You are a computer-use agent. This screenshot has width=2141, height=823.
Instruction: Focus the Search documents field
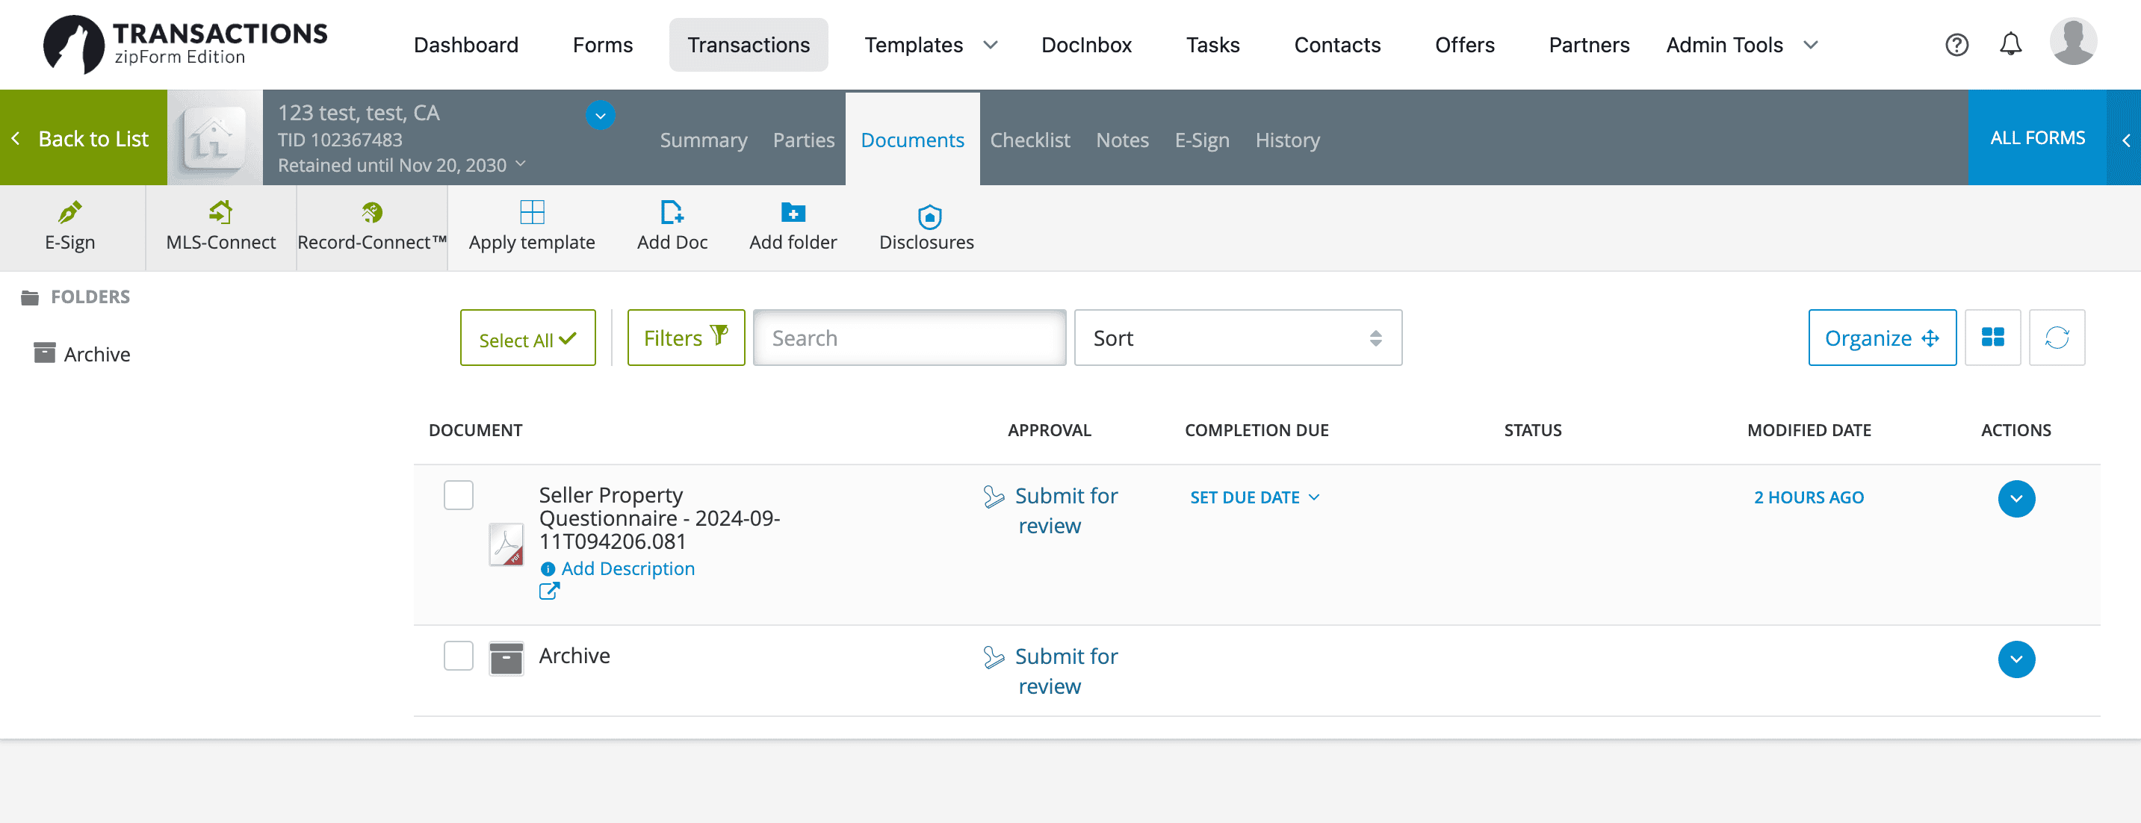(x=909, y=338)
